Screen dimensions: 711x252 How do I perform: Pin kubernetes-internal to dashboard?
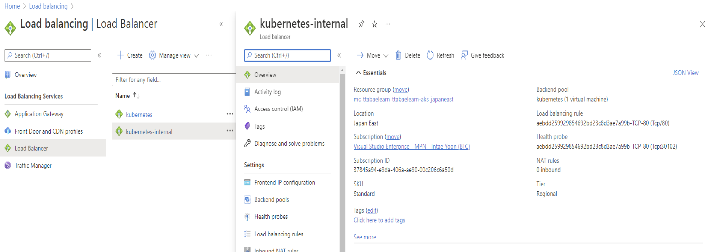click(x=361, y=24)
